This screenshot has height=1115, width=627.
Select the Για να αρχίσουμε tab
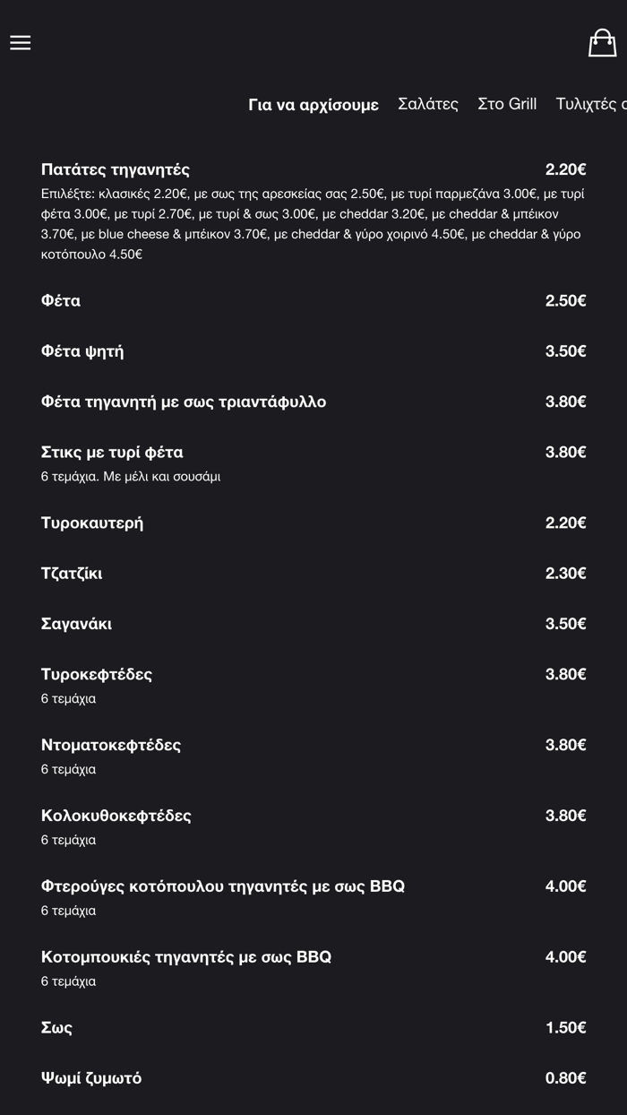[x=313, y=105]
